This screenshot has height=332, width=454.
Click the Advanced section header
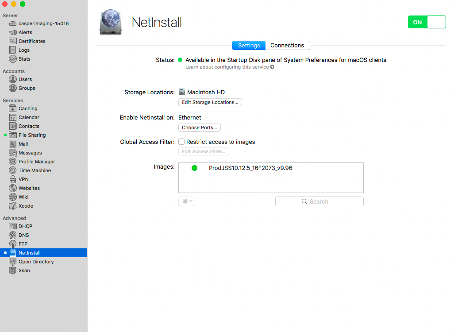tap(14, 218)
